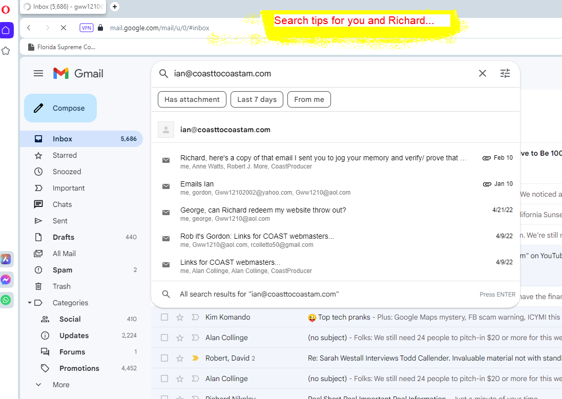Select contact suggestion ian@coasttocoastam.com

336,130
